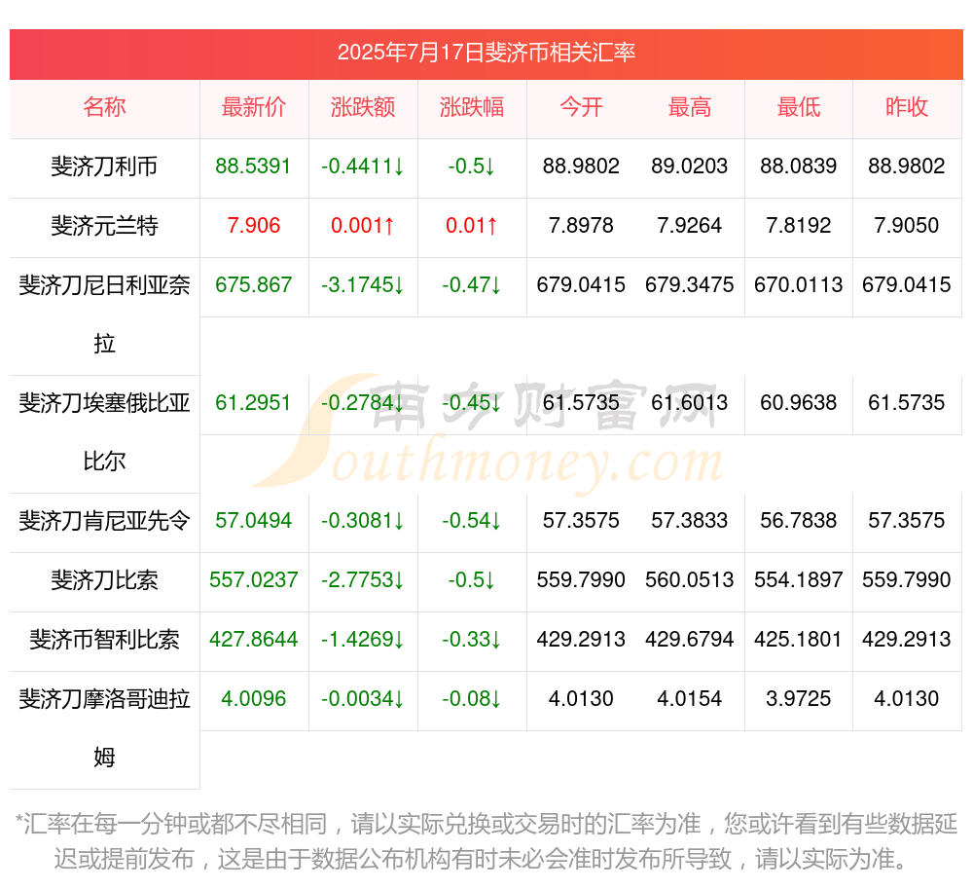
Task: Click the 斐济刀比索 row name
Action: point(104,580)
